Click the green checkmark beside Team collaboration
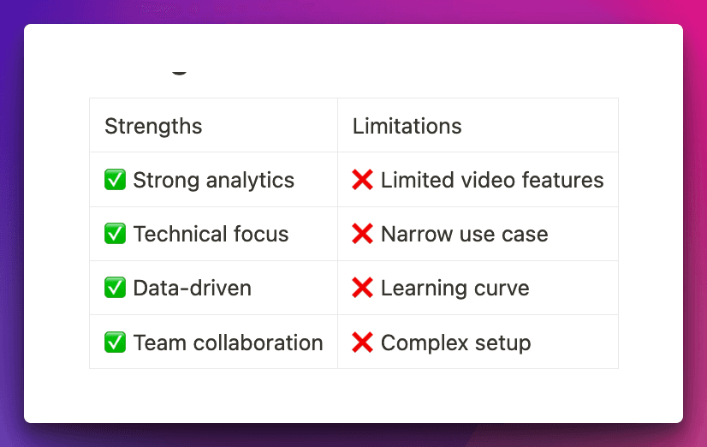The height and width of the screenshot is (447, 707). pos(115,343)
